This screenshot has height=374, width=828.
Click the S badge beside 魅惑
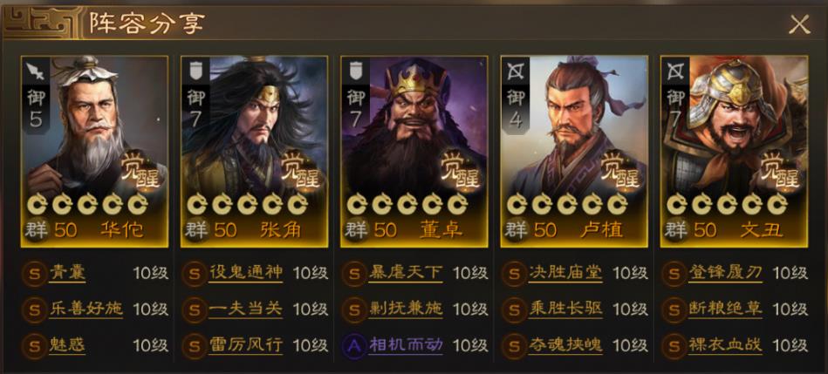click(x=34, y=345)
